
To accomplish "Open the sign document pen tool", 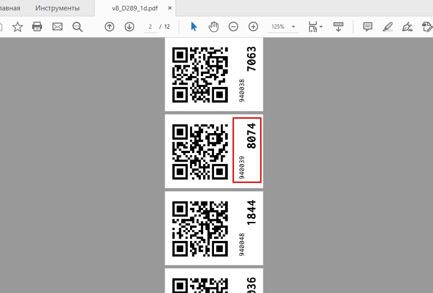I will [407, 27].
